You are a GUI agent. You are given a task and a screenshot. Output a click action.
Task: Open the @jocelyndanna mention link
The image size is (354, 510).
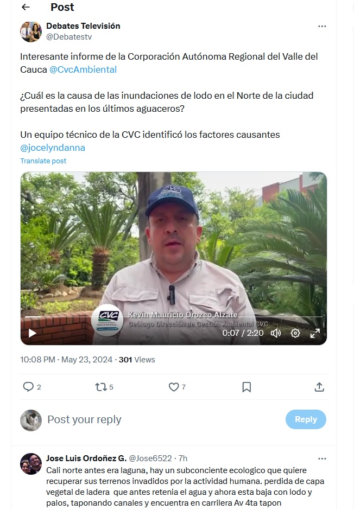point(53,148)
